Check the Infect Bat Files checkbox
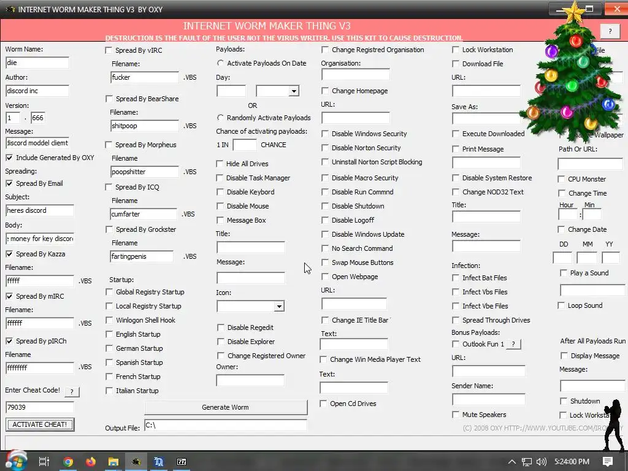Viewport: 628px width, 471px height. coord(456,278)
